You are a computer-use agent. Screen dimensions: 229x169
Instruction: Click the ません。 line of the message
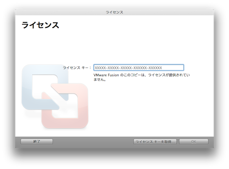[100, 80]
